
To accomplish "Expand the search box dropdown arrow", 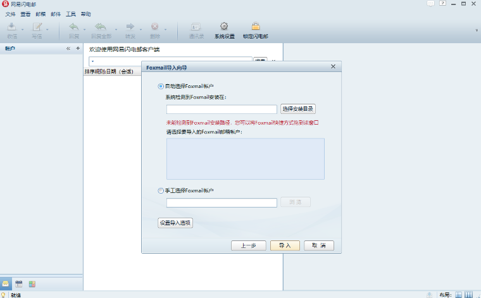I will pyautogui.click(x=92, y=61).
